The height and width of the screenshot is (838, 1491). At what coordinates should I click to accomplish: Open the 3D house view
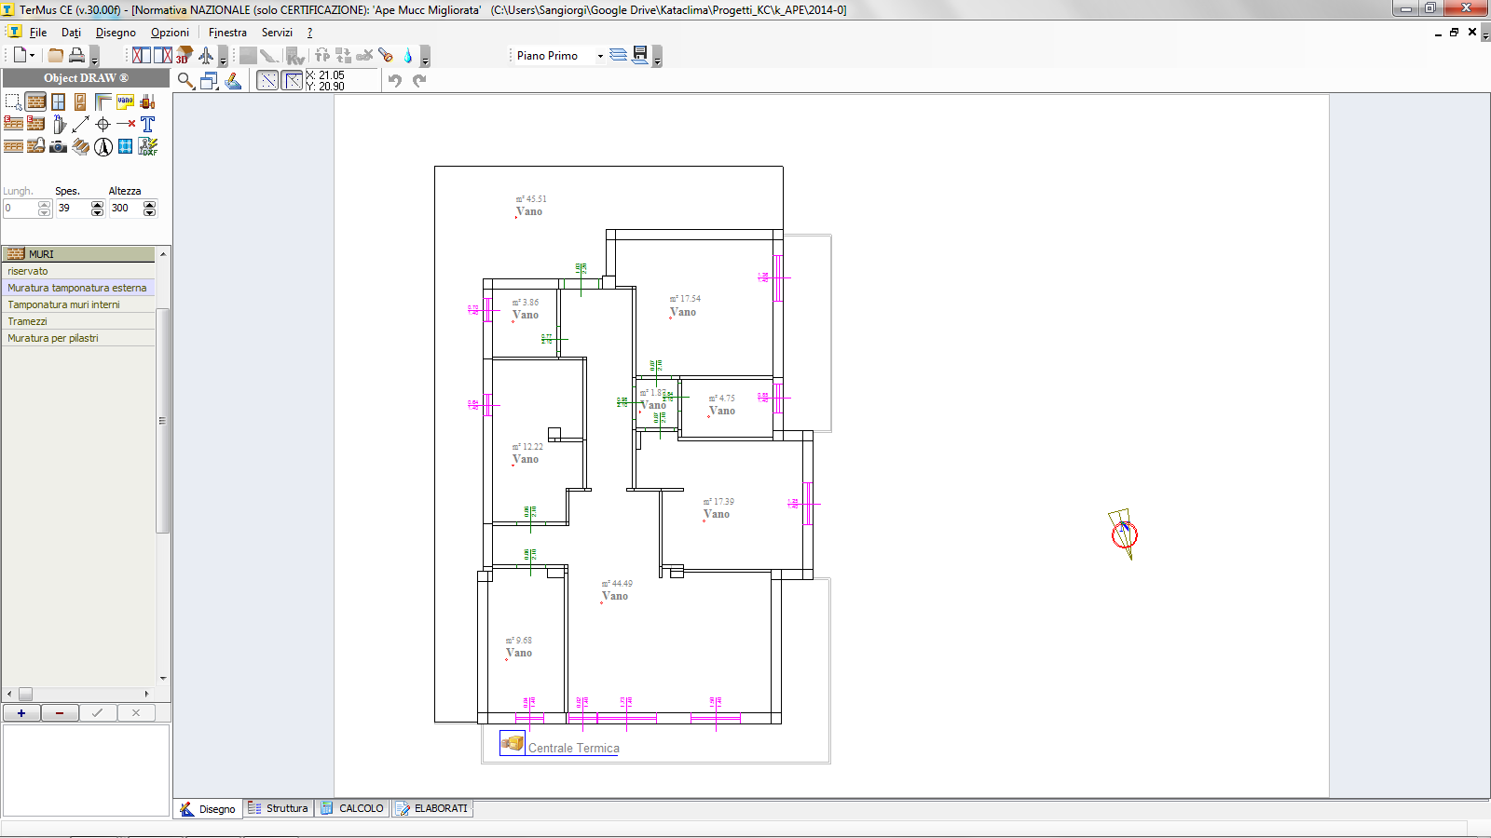[x=185, y=56]
